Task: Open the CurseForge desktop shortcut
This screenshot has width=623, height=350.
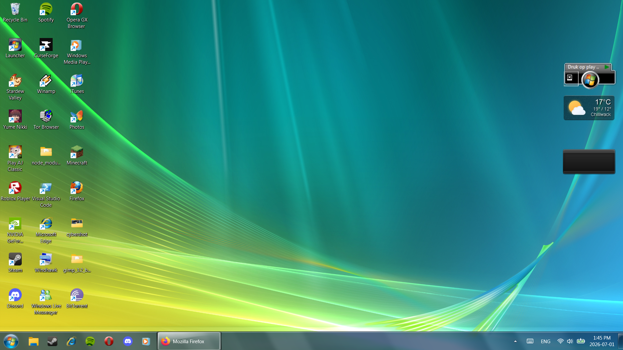Action: pyautogui.click(x=46, y=49)
